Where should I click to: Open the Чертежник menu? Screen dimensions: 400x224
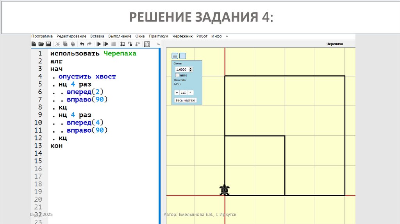click(x=182, y=36)
